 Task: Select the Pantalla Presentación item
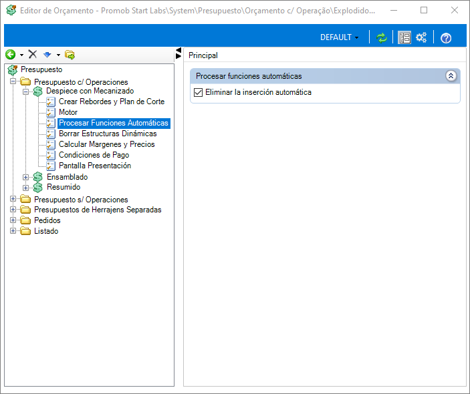(95, 166)
